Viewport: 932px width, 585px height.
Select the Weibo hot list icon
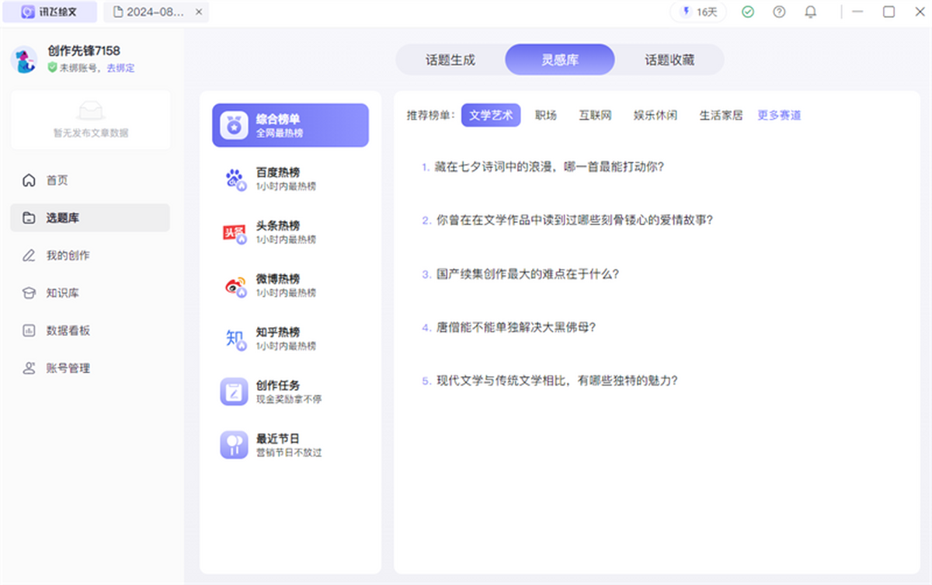tap(234, 286)
